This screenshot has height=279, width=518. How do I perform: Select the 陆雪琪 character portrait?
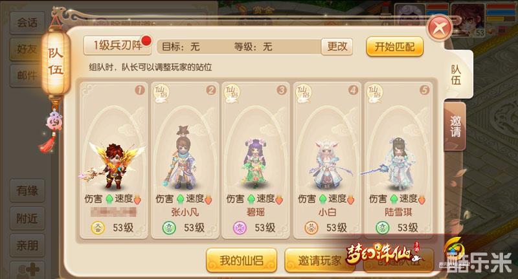[x=398, y=162]
